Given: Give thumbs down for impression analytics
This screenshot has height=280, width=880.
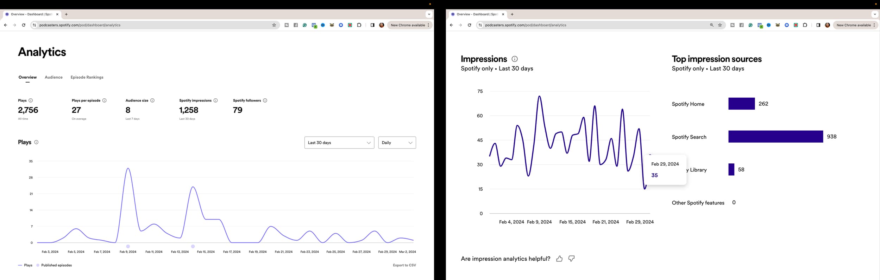Looking at the screenshot, I should [x=572, y=259].
